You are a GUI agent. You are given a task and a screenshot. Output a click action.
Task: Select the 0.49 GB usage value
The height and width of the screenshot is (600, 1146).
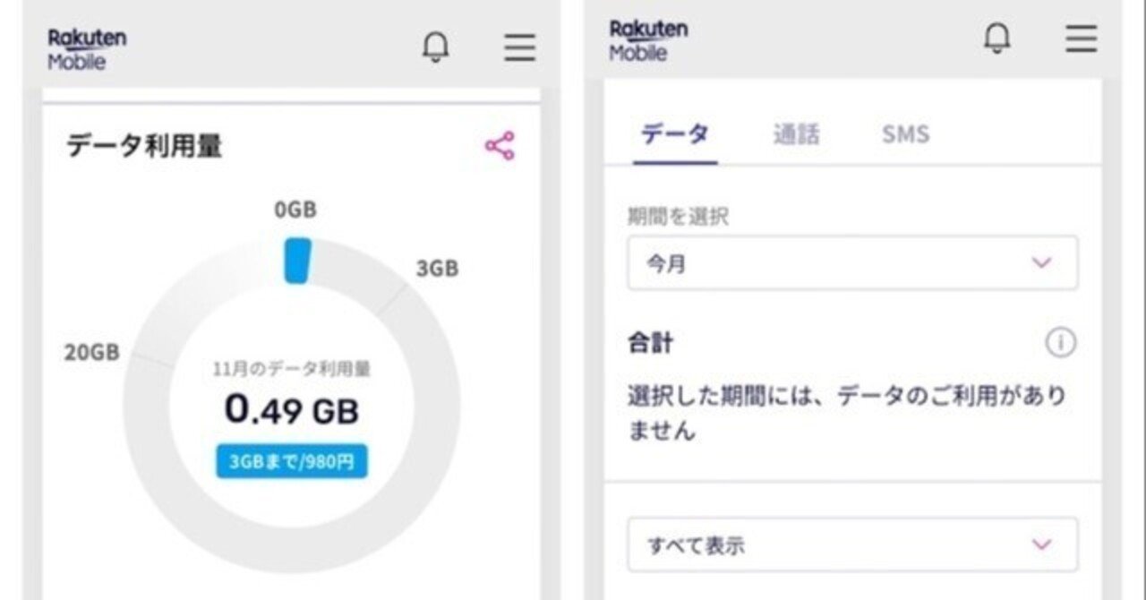[291, 409]
